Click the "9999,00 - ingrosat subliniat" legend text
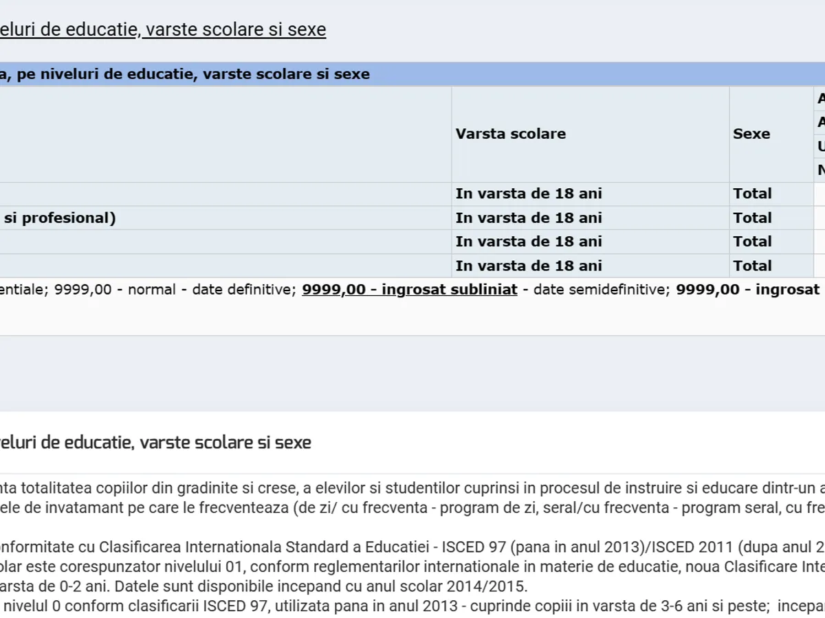The width and height of the screenshot is (825, 618). 409,290
